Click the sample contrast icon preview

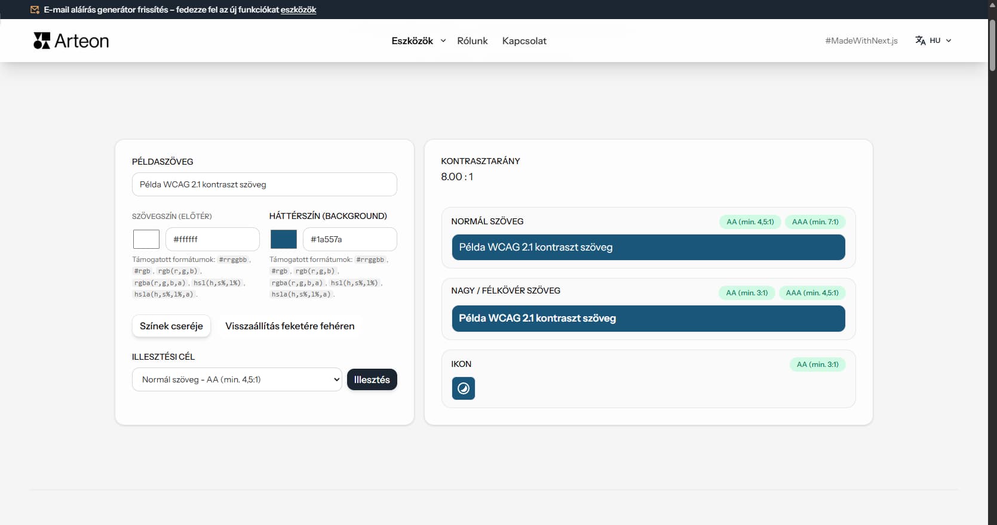tap(464, 388)
